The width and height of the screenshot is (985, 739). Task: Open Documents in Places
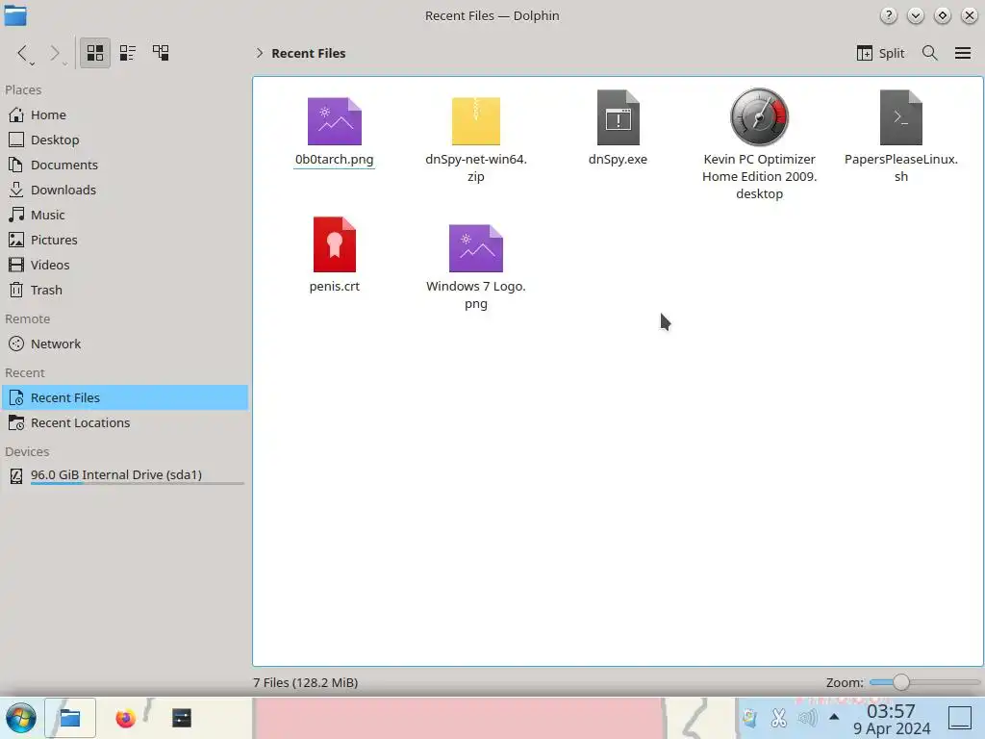124,166
